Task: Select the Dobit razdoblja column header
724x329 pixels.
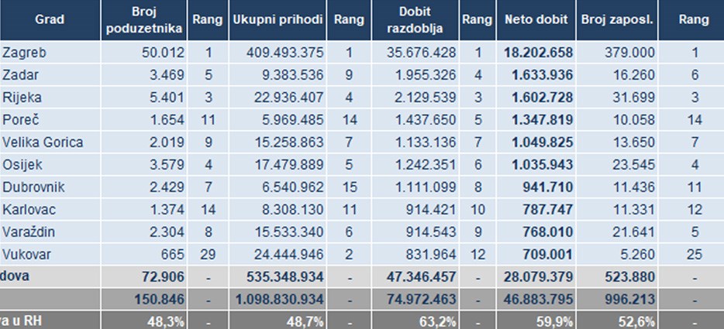Action: pos(415,20)
